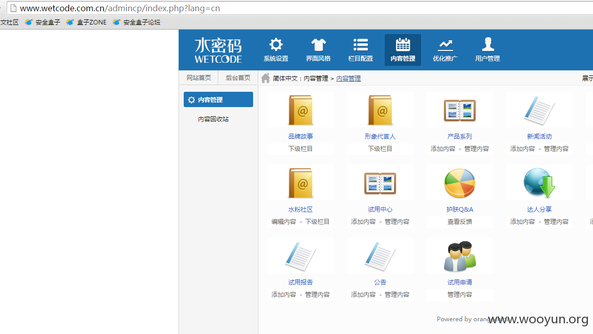Click 添加内容 under 公告
The height and width of the screenshot is (334, 593).
pyautogui.click(x=363, y=295)
